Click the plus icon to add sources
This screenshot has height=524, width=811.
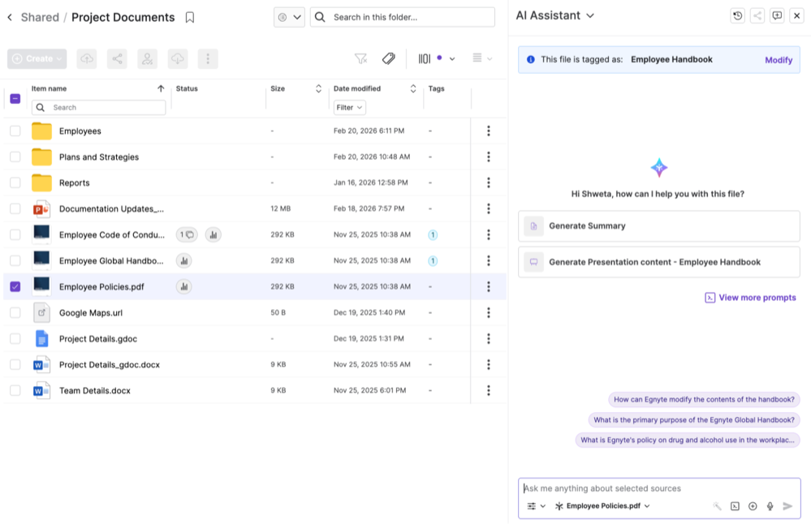pyautogui.click(x=753, y=506)
